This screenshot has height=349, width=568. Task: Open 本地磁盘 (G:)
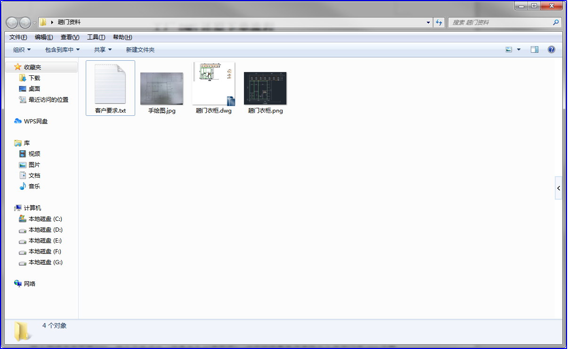coord(45,262)
